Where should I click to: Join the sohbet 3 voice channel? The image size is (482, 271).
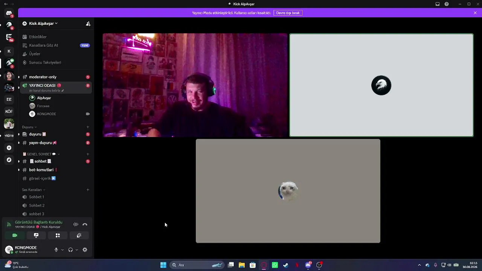(55, 214)
